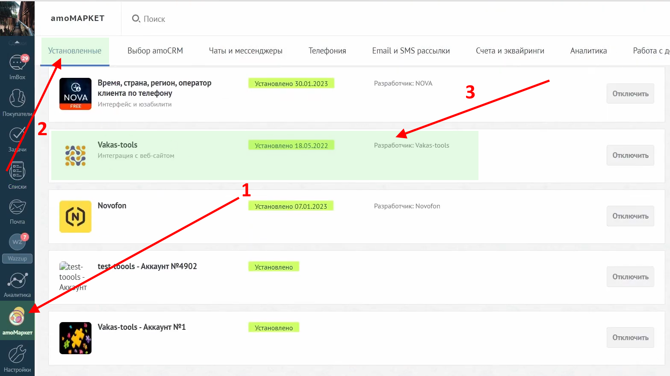Open the Аналитика category tab
670x376 pixels.
pos(588,51)
